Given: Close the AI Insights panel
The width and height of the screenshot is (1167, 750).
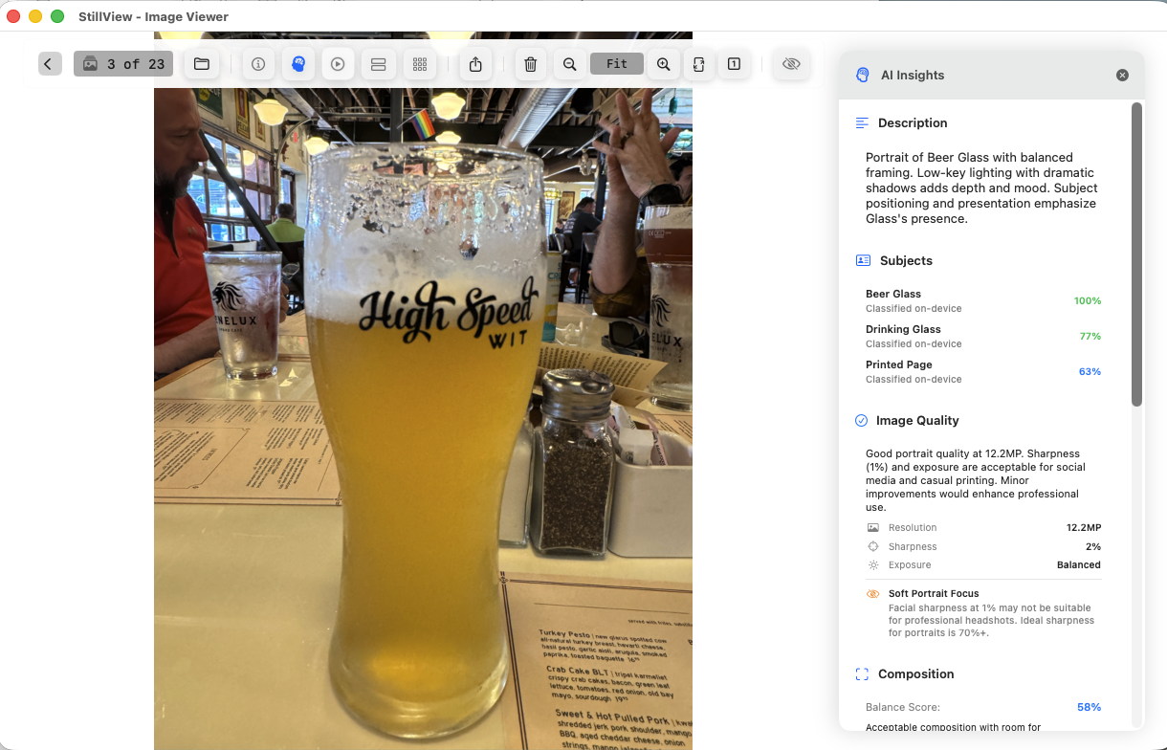Looking at the screenshot, I should 1122,75.
